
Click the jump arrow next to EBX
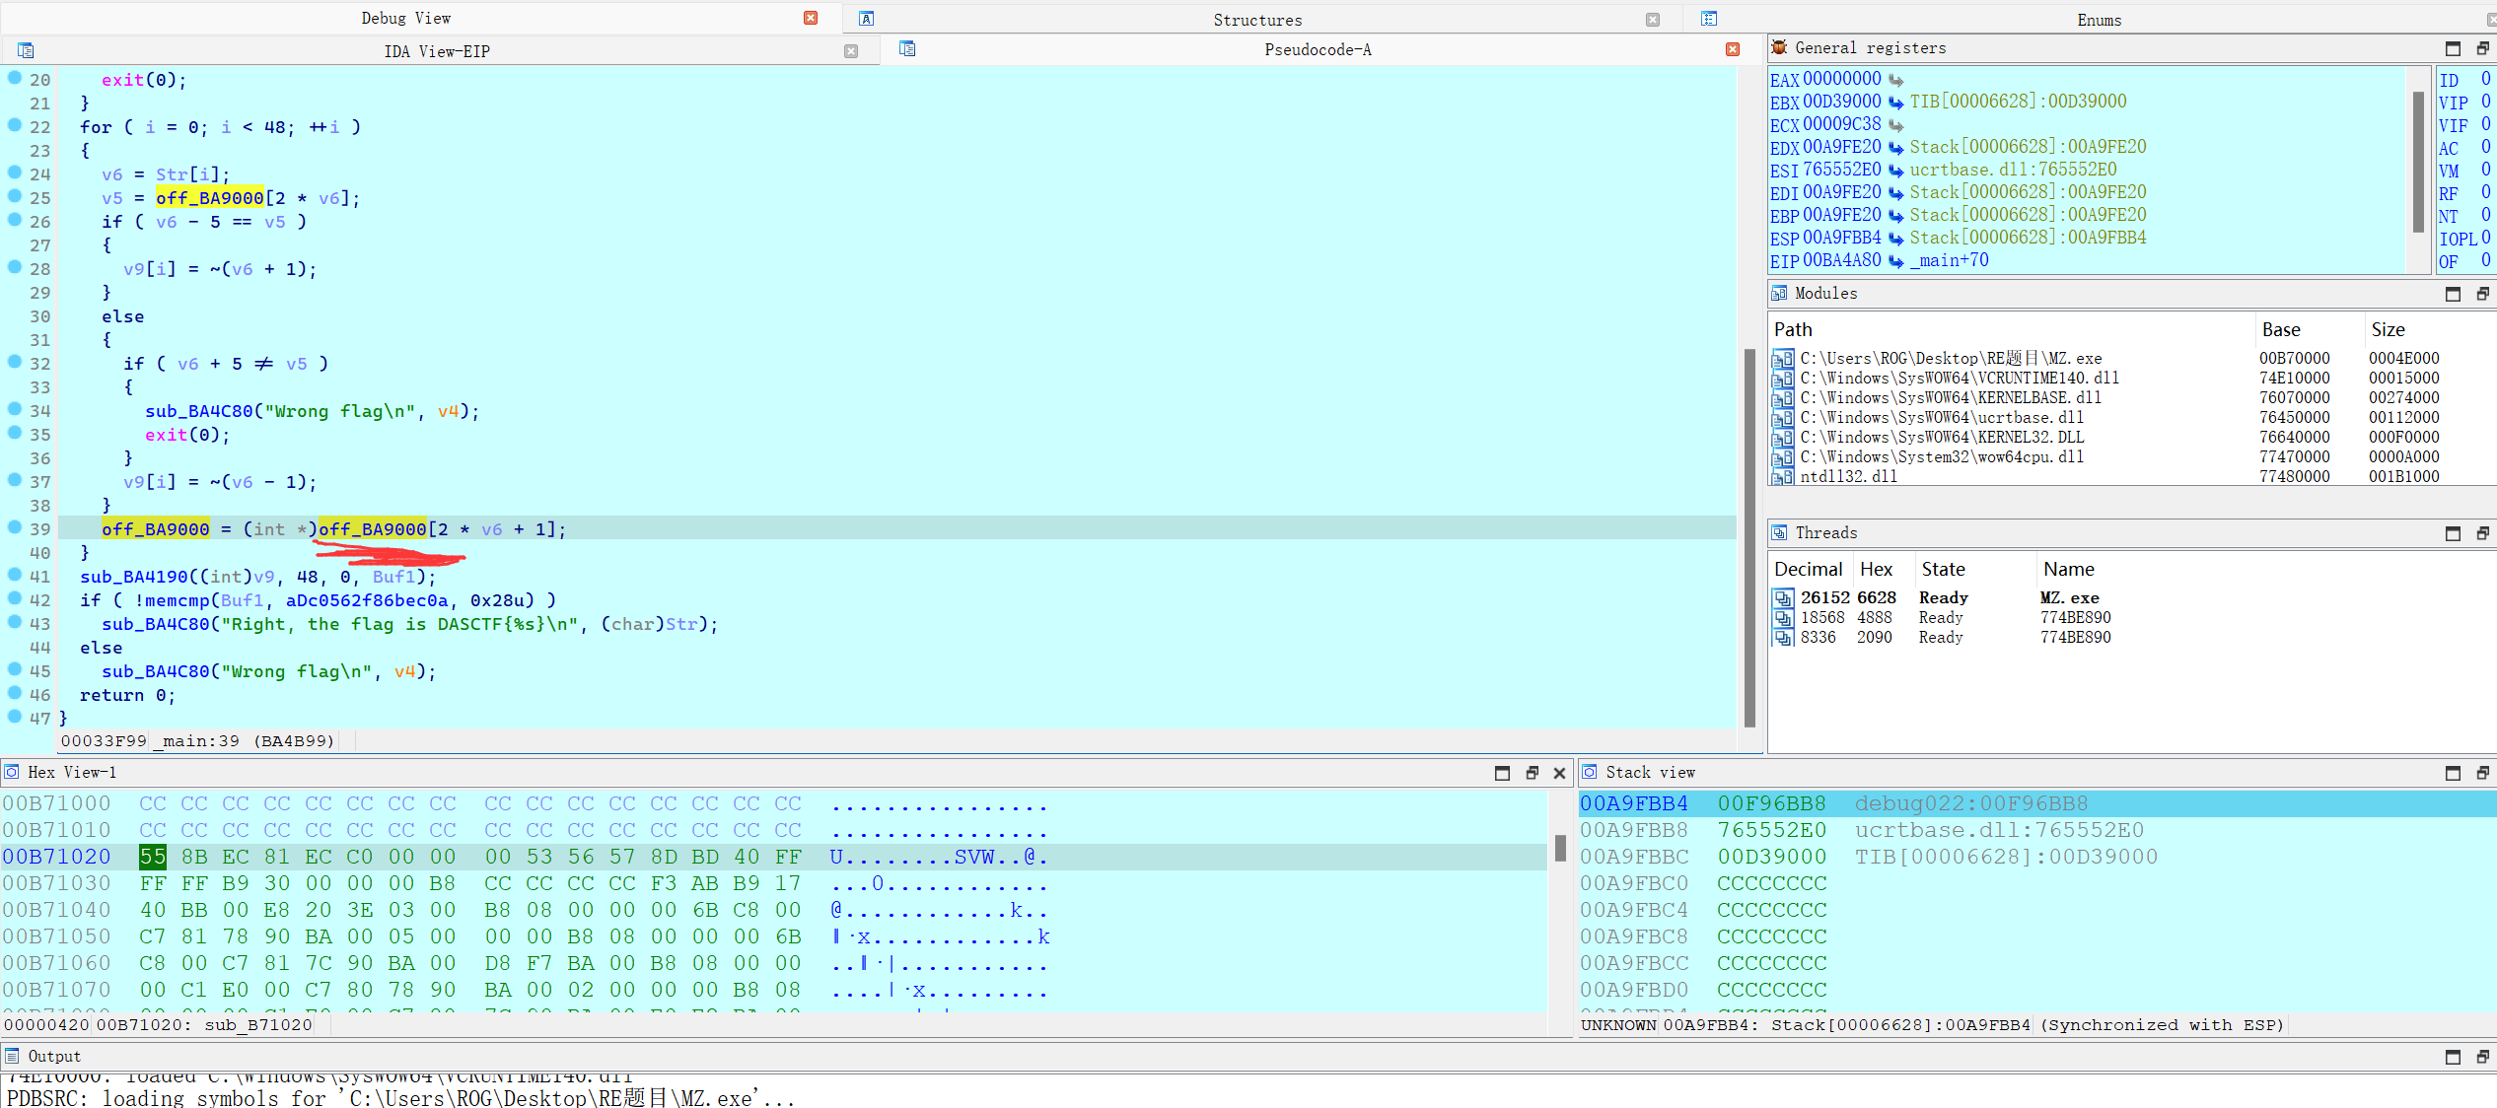pyautogui.click(x=1895, y=103)
